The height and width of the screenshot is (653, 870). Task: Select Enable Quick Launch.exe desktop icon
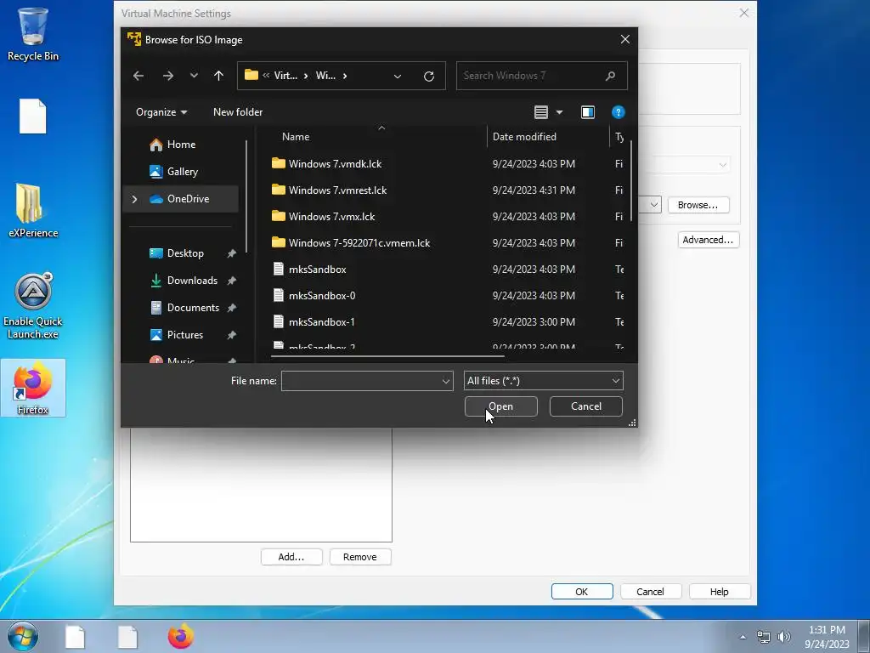pyautogui.click(x=33, y=306)
